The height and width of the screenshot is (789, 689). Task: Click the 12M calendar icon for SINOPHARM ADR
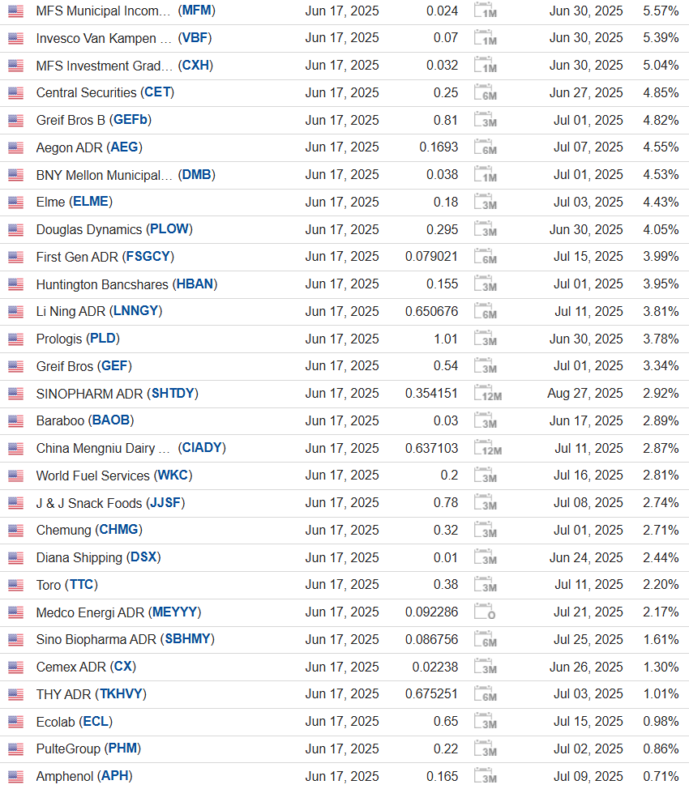point(487,394)
